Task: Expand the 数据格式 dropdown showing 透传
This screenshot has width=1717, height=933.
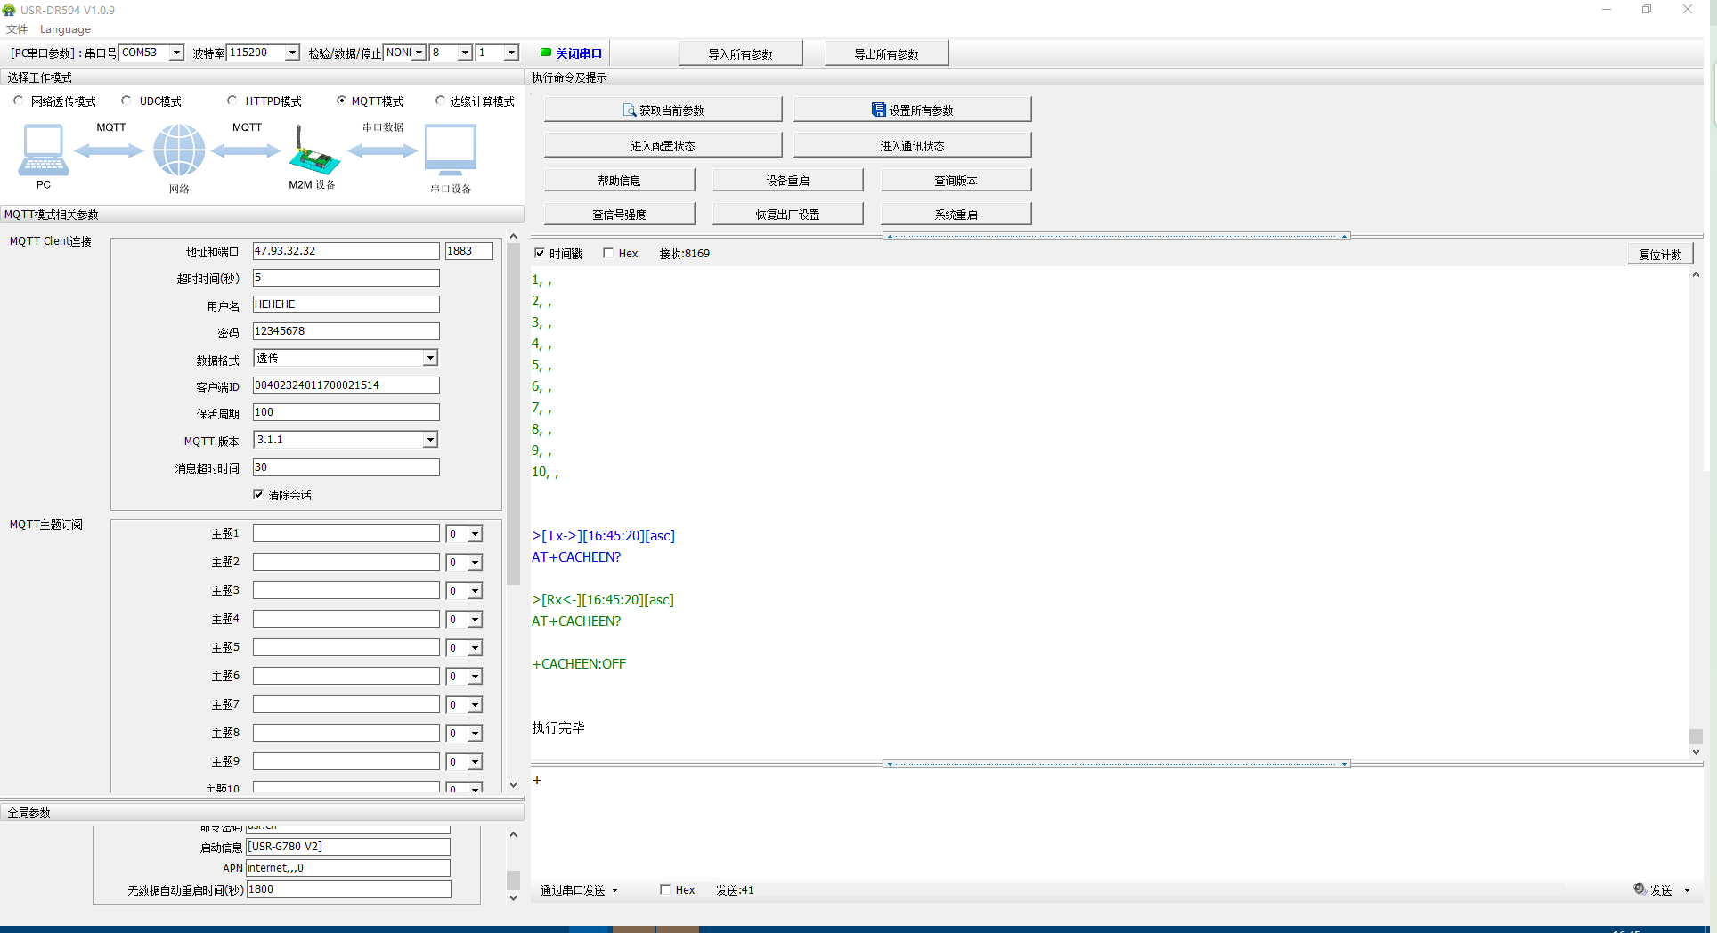Action: click(430, 358)
